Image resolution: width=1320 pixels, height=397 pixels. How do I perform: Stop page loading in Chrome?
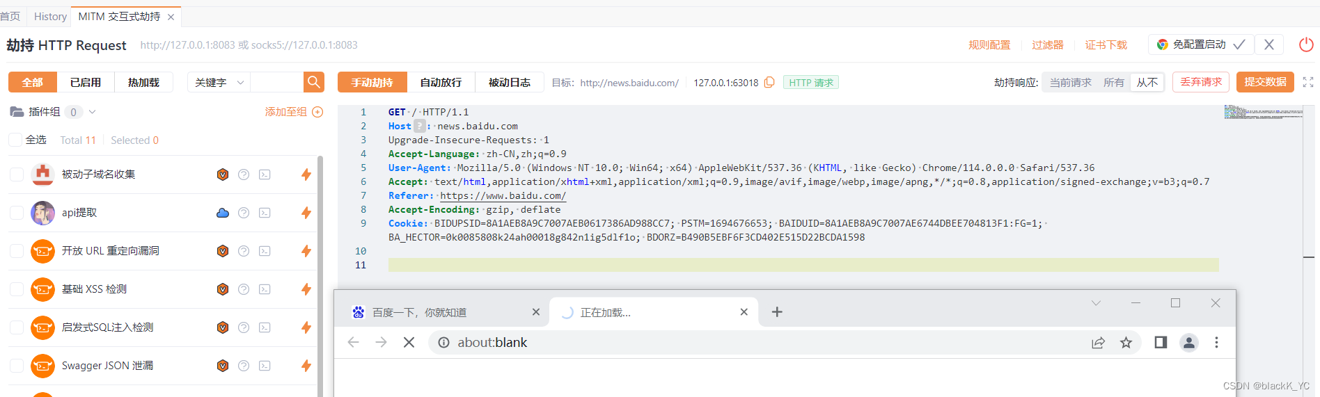point(409,342)
